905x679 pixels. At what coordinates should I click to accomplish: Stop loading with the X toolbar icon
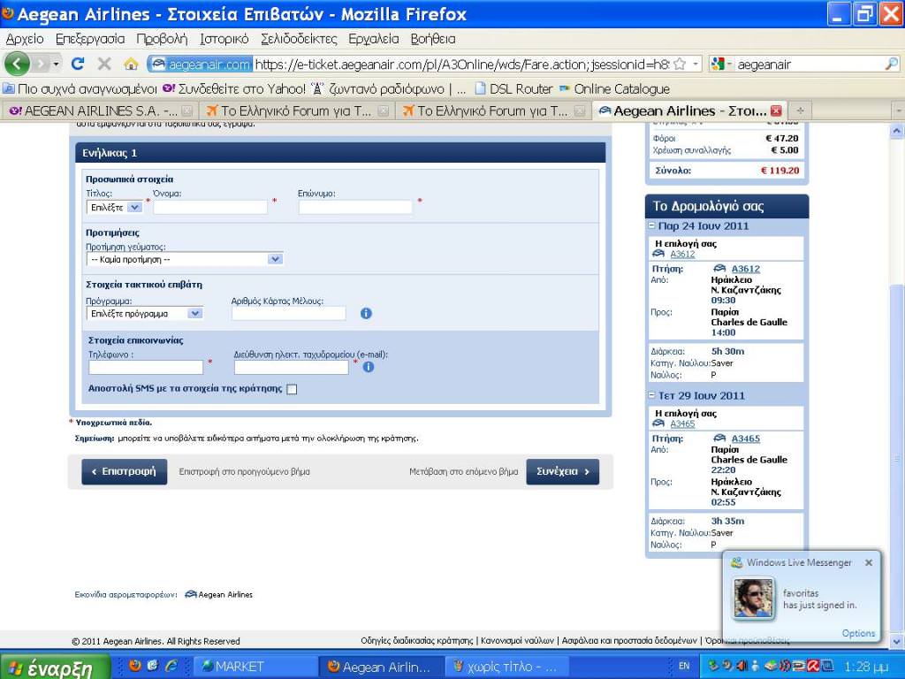click(x=104, y=64)
